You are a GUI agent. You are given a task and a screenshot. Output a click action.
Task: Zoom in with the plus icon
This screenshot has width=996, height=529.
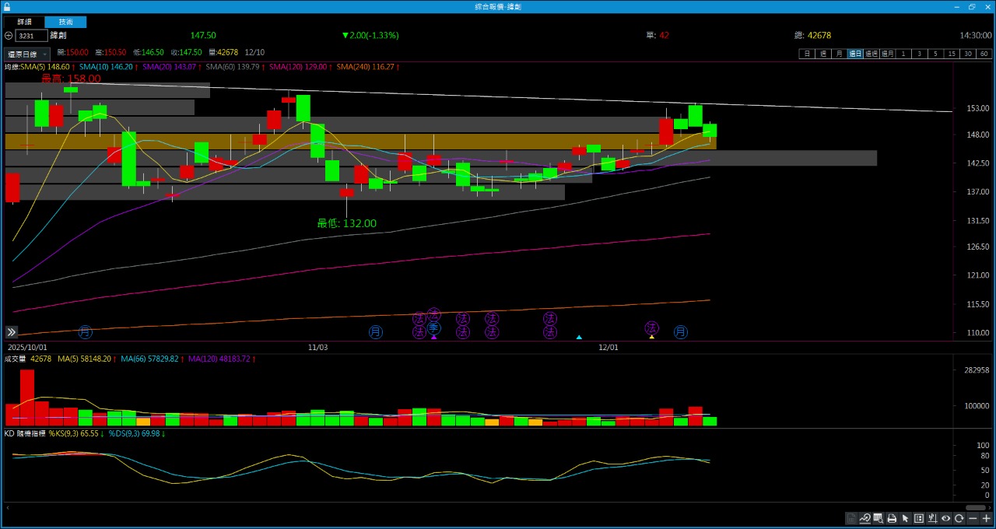tap(987, 519)
